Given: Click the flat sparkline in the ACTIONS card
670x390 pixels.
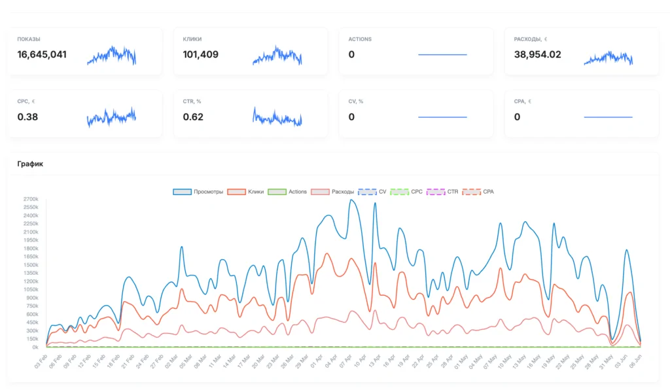Looking at the screenshot, I should point(443,55).
